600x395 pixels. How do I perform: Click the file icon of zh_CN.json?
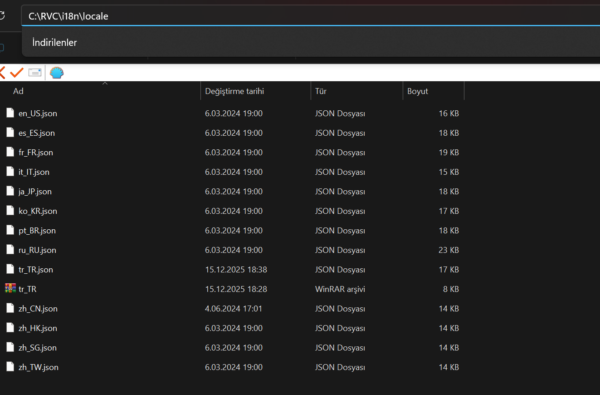[x=10, y=308]
